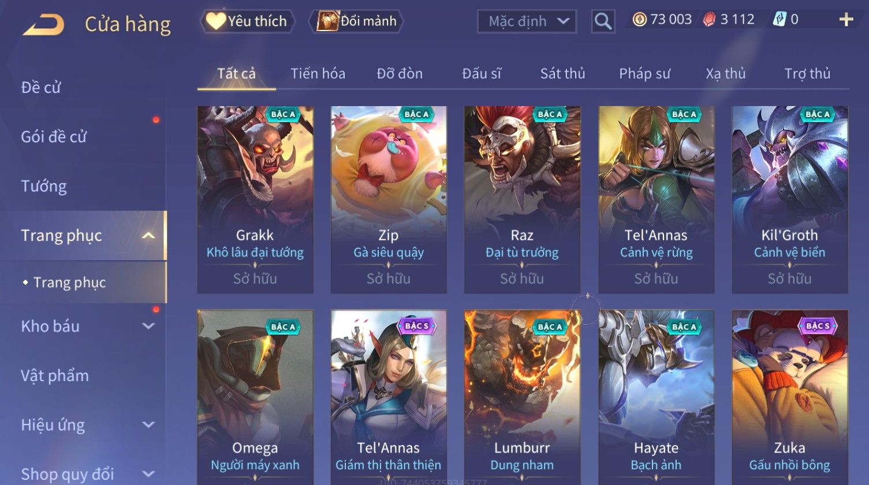
Task: Click the red gem currency icon
Action: tap(709, 20)
